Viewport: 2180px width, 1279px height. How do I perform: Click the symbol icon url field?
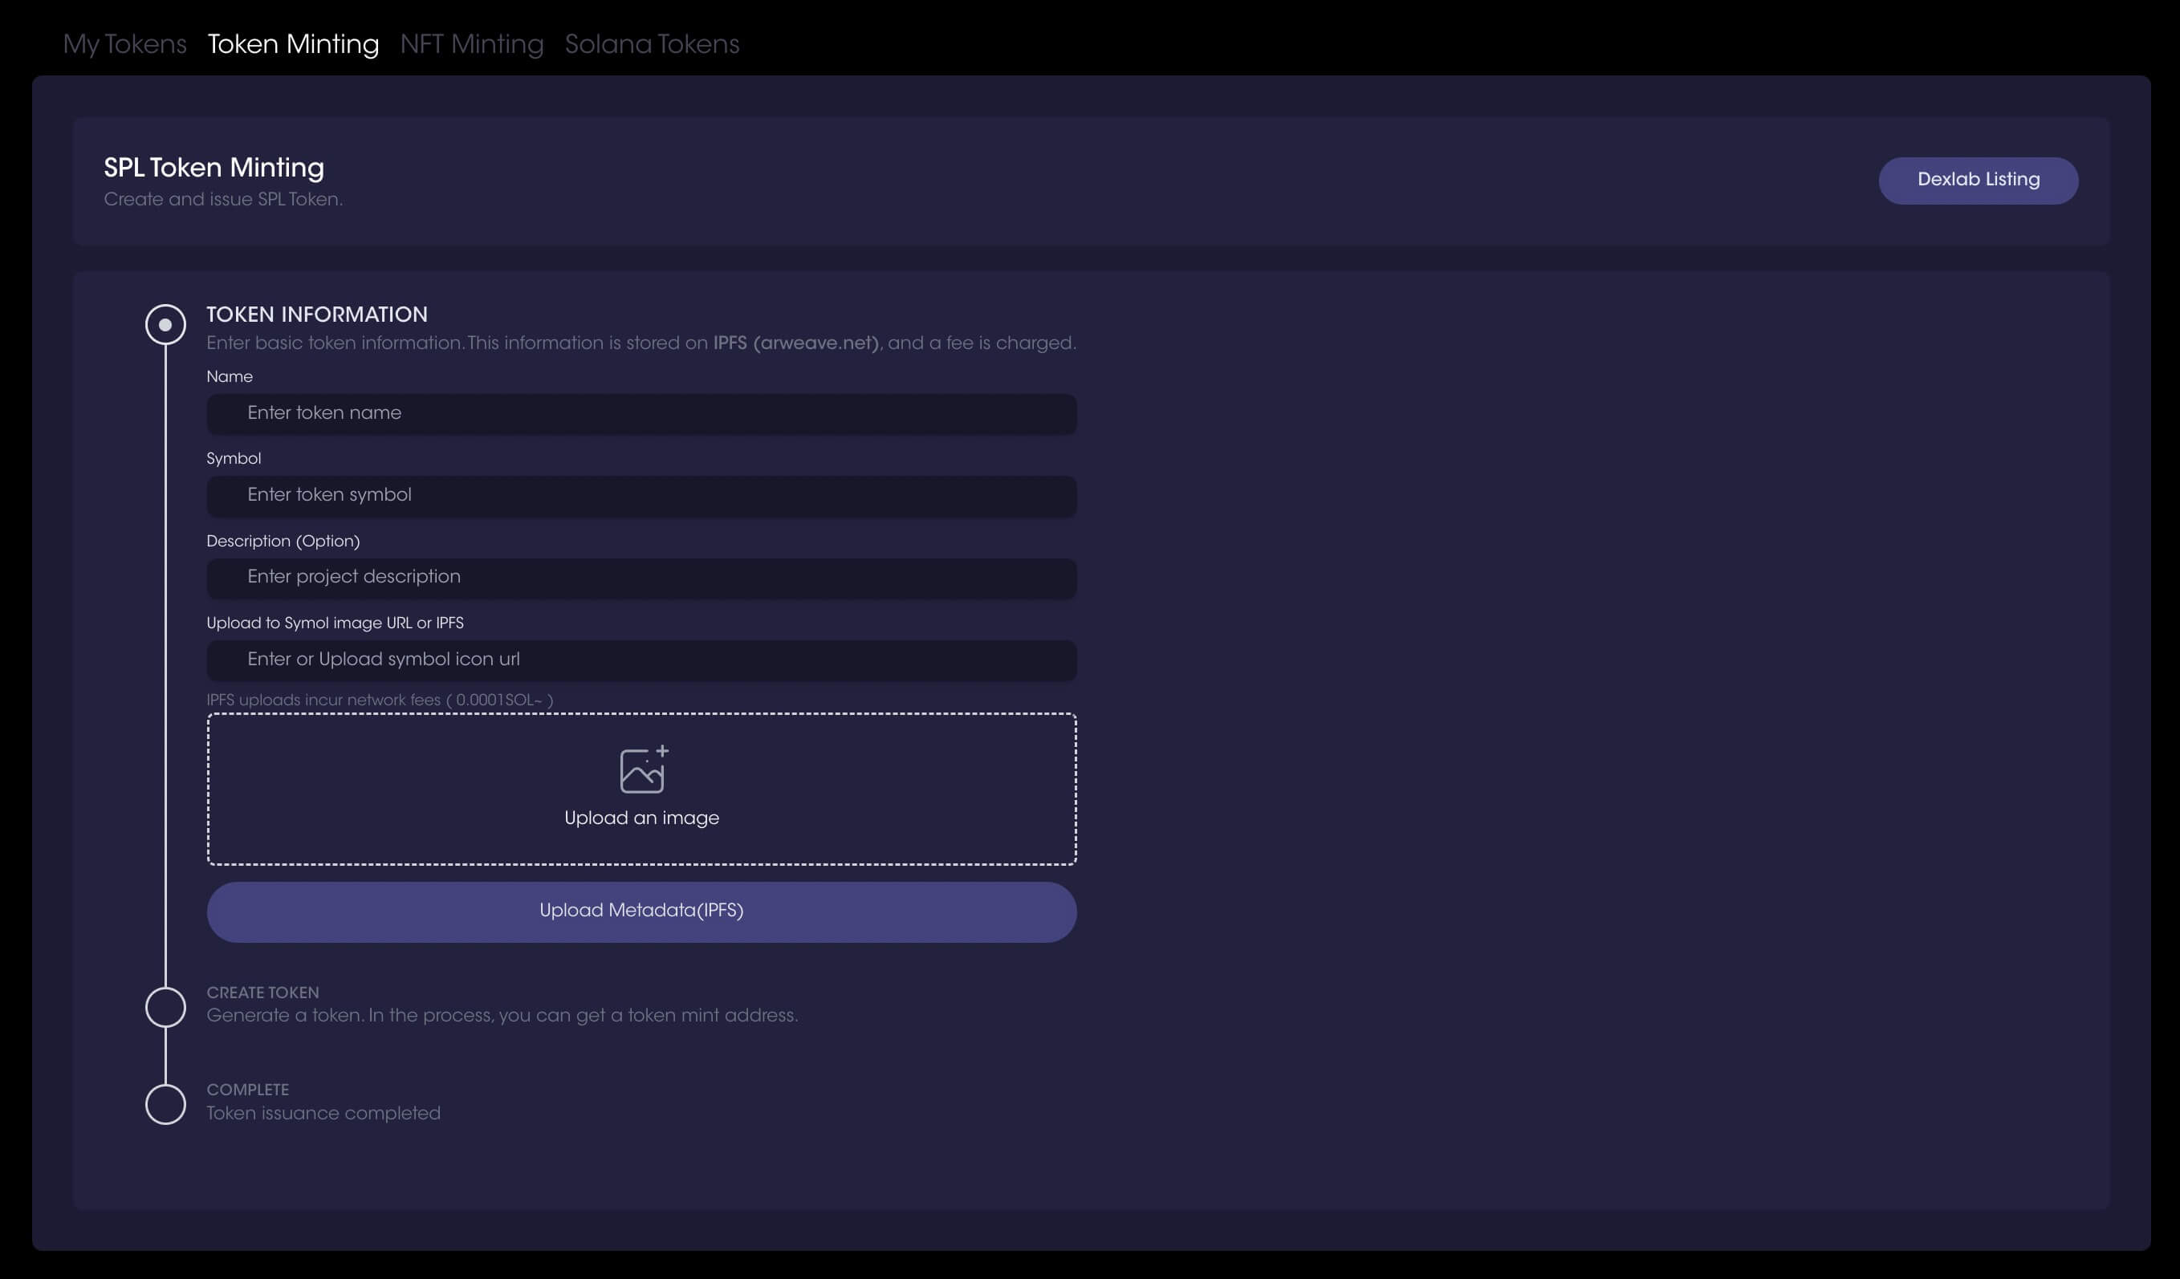(x=641, y=660)
